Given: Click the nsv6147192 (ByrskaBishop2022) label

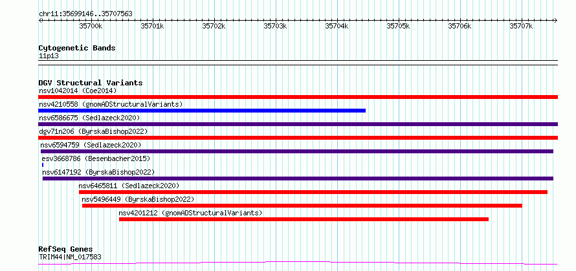Looking at the screenshot, I should tap(98, 172).
